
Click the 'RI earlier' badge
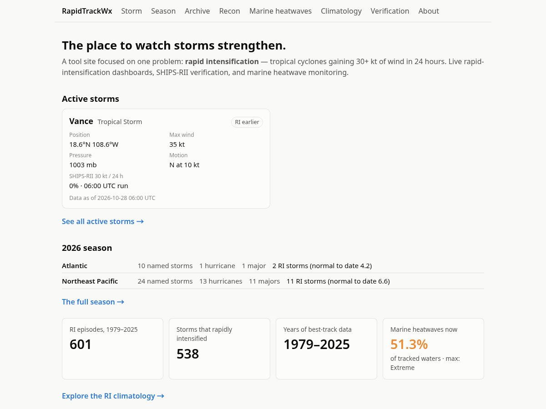pos(247,122)
